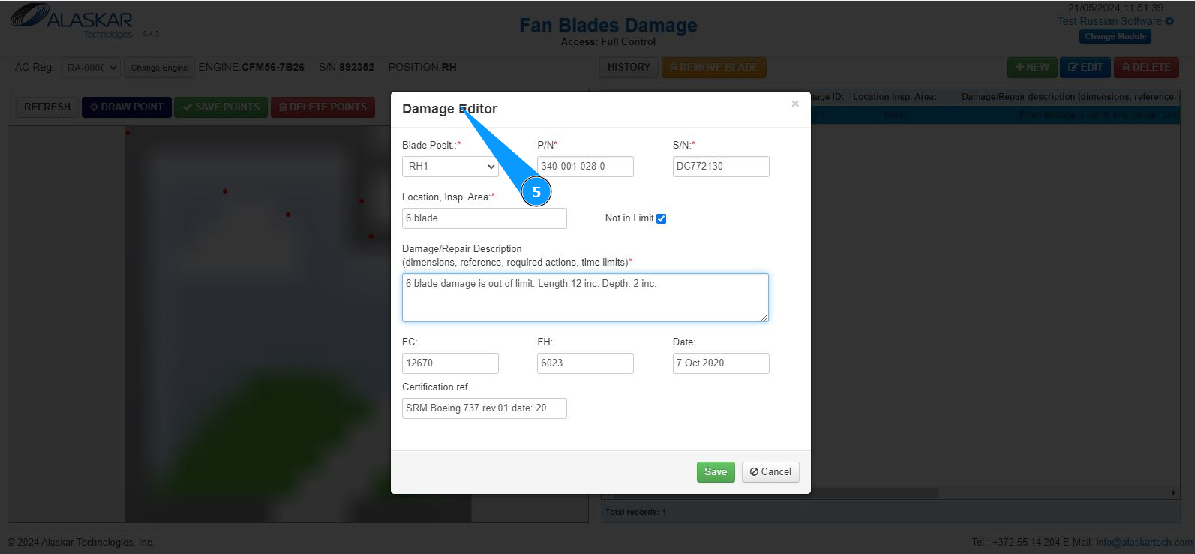
Task: Click Save Points with checkmark icon
Action: point(221,107)
